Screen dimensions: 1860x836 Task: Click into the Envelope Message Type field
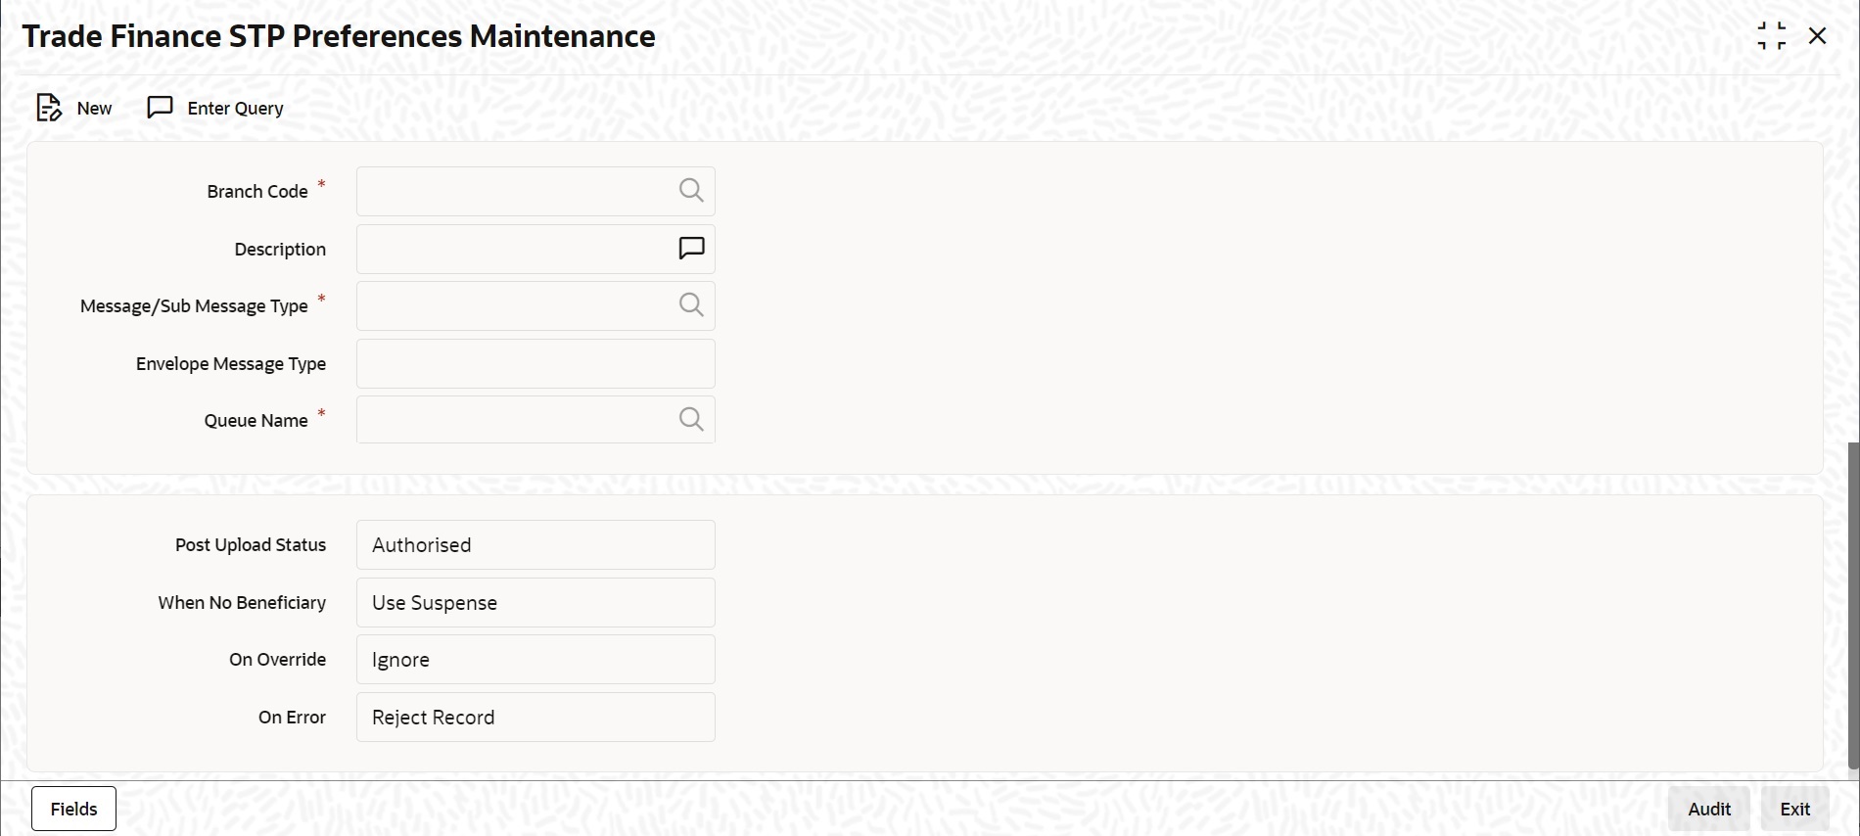(535, 364)
